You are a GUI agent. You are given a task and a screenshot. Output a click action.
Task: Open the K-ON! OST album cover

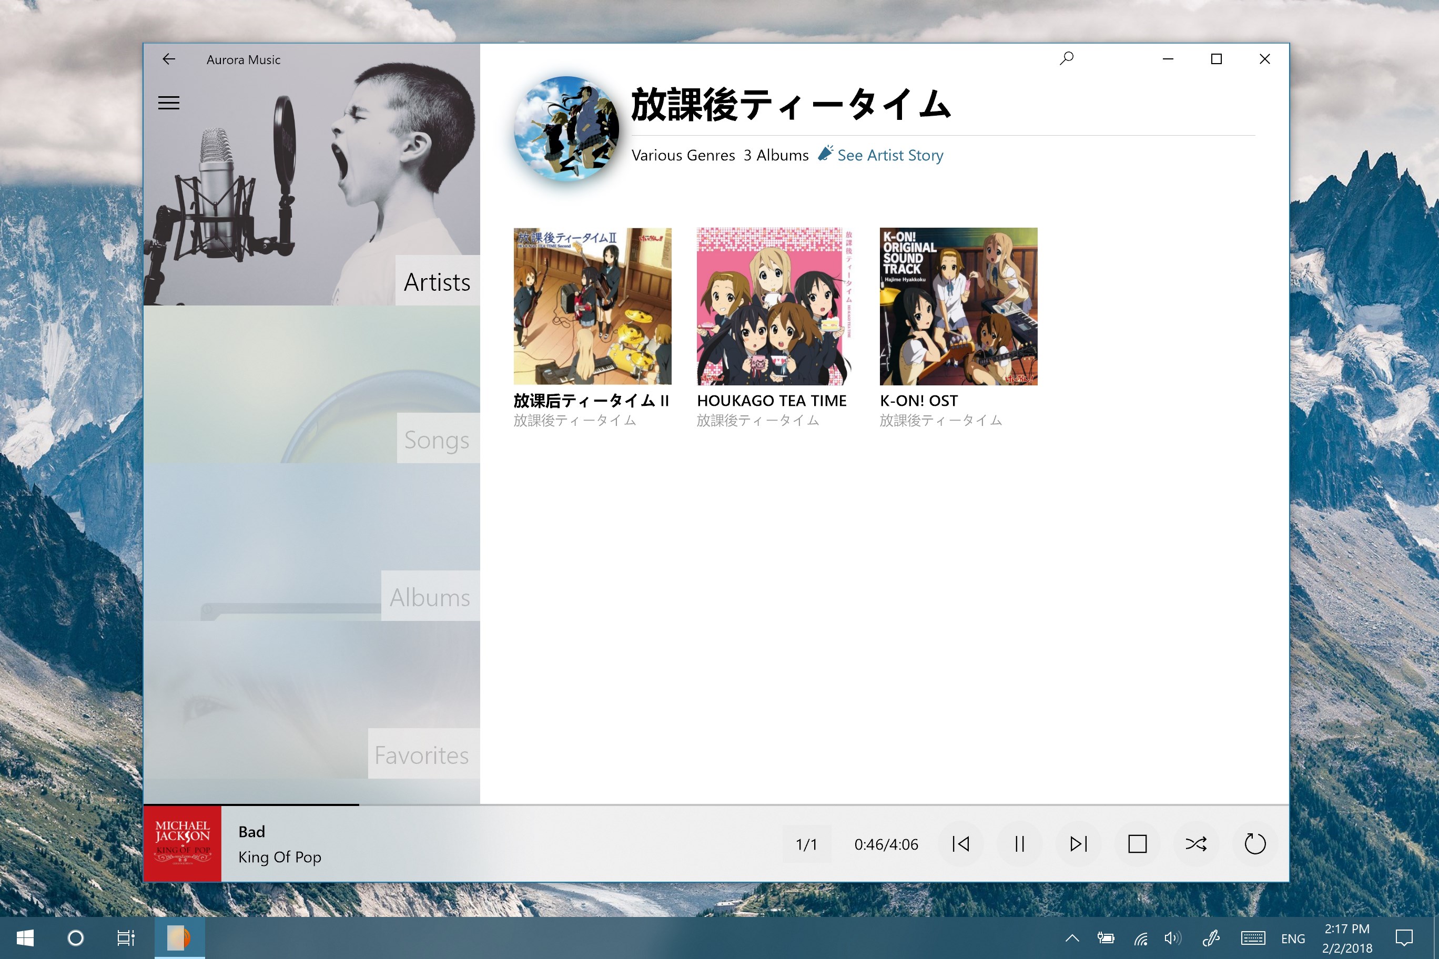958,307
